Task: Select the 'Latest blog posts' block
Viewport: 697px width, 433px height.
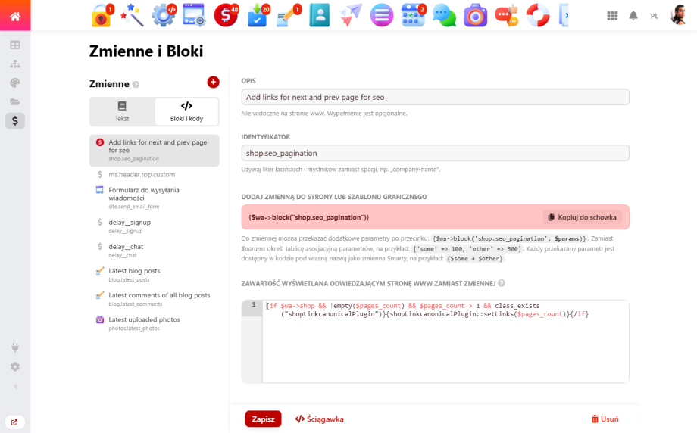Action: click(155, 275)
